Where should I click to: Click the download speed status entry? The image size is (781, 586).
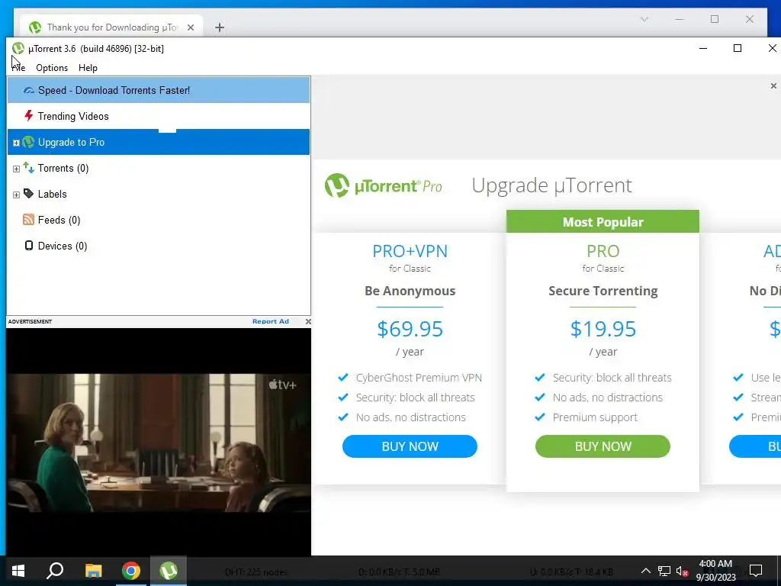(x=399, y=572)
